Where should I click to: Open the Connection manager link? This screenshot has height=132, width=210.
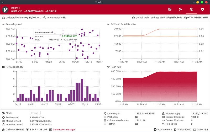(x=64, y=129)
